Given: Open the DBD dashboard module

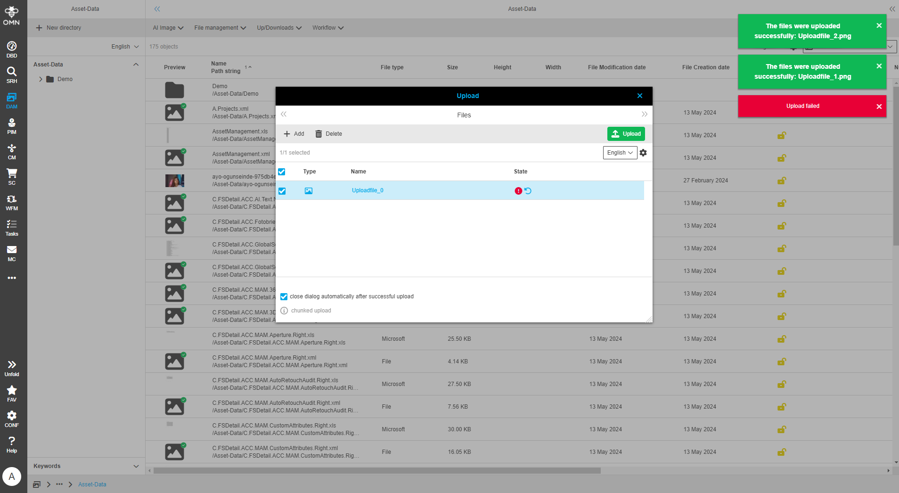Looking at the screenshot, I should 12,49.
